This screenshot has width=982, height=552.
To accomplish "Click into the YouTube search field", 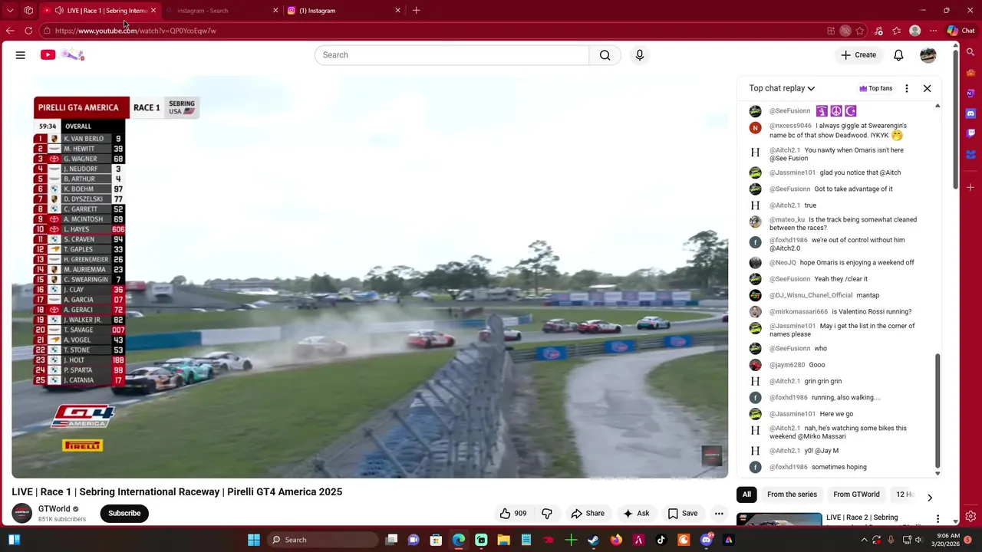I will (452, 55).
